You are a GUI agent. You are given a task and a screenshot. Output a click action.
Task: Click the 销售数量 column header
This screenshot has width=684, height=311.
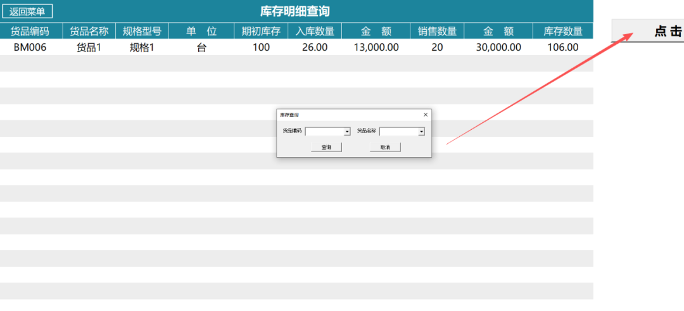(x=437, y=31)
